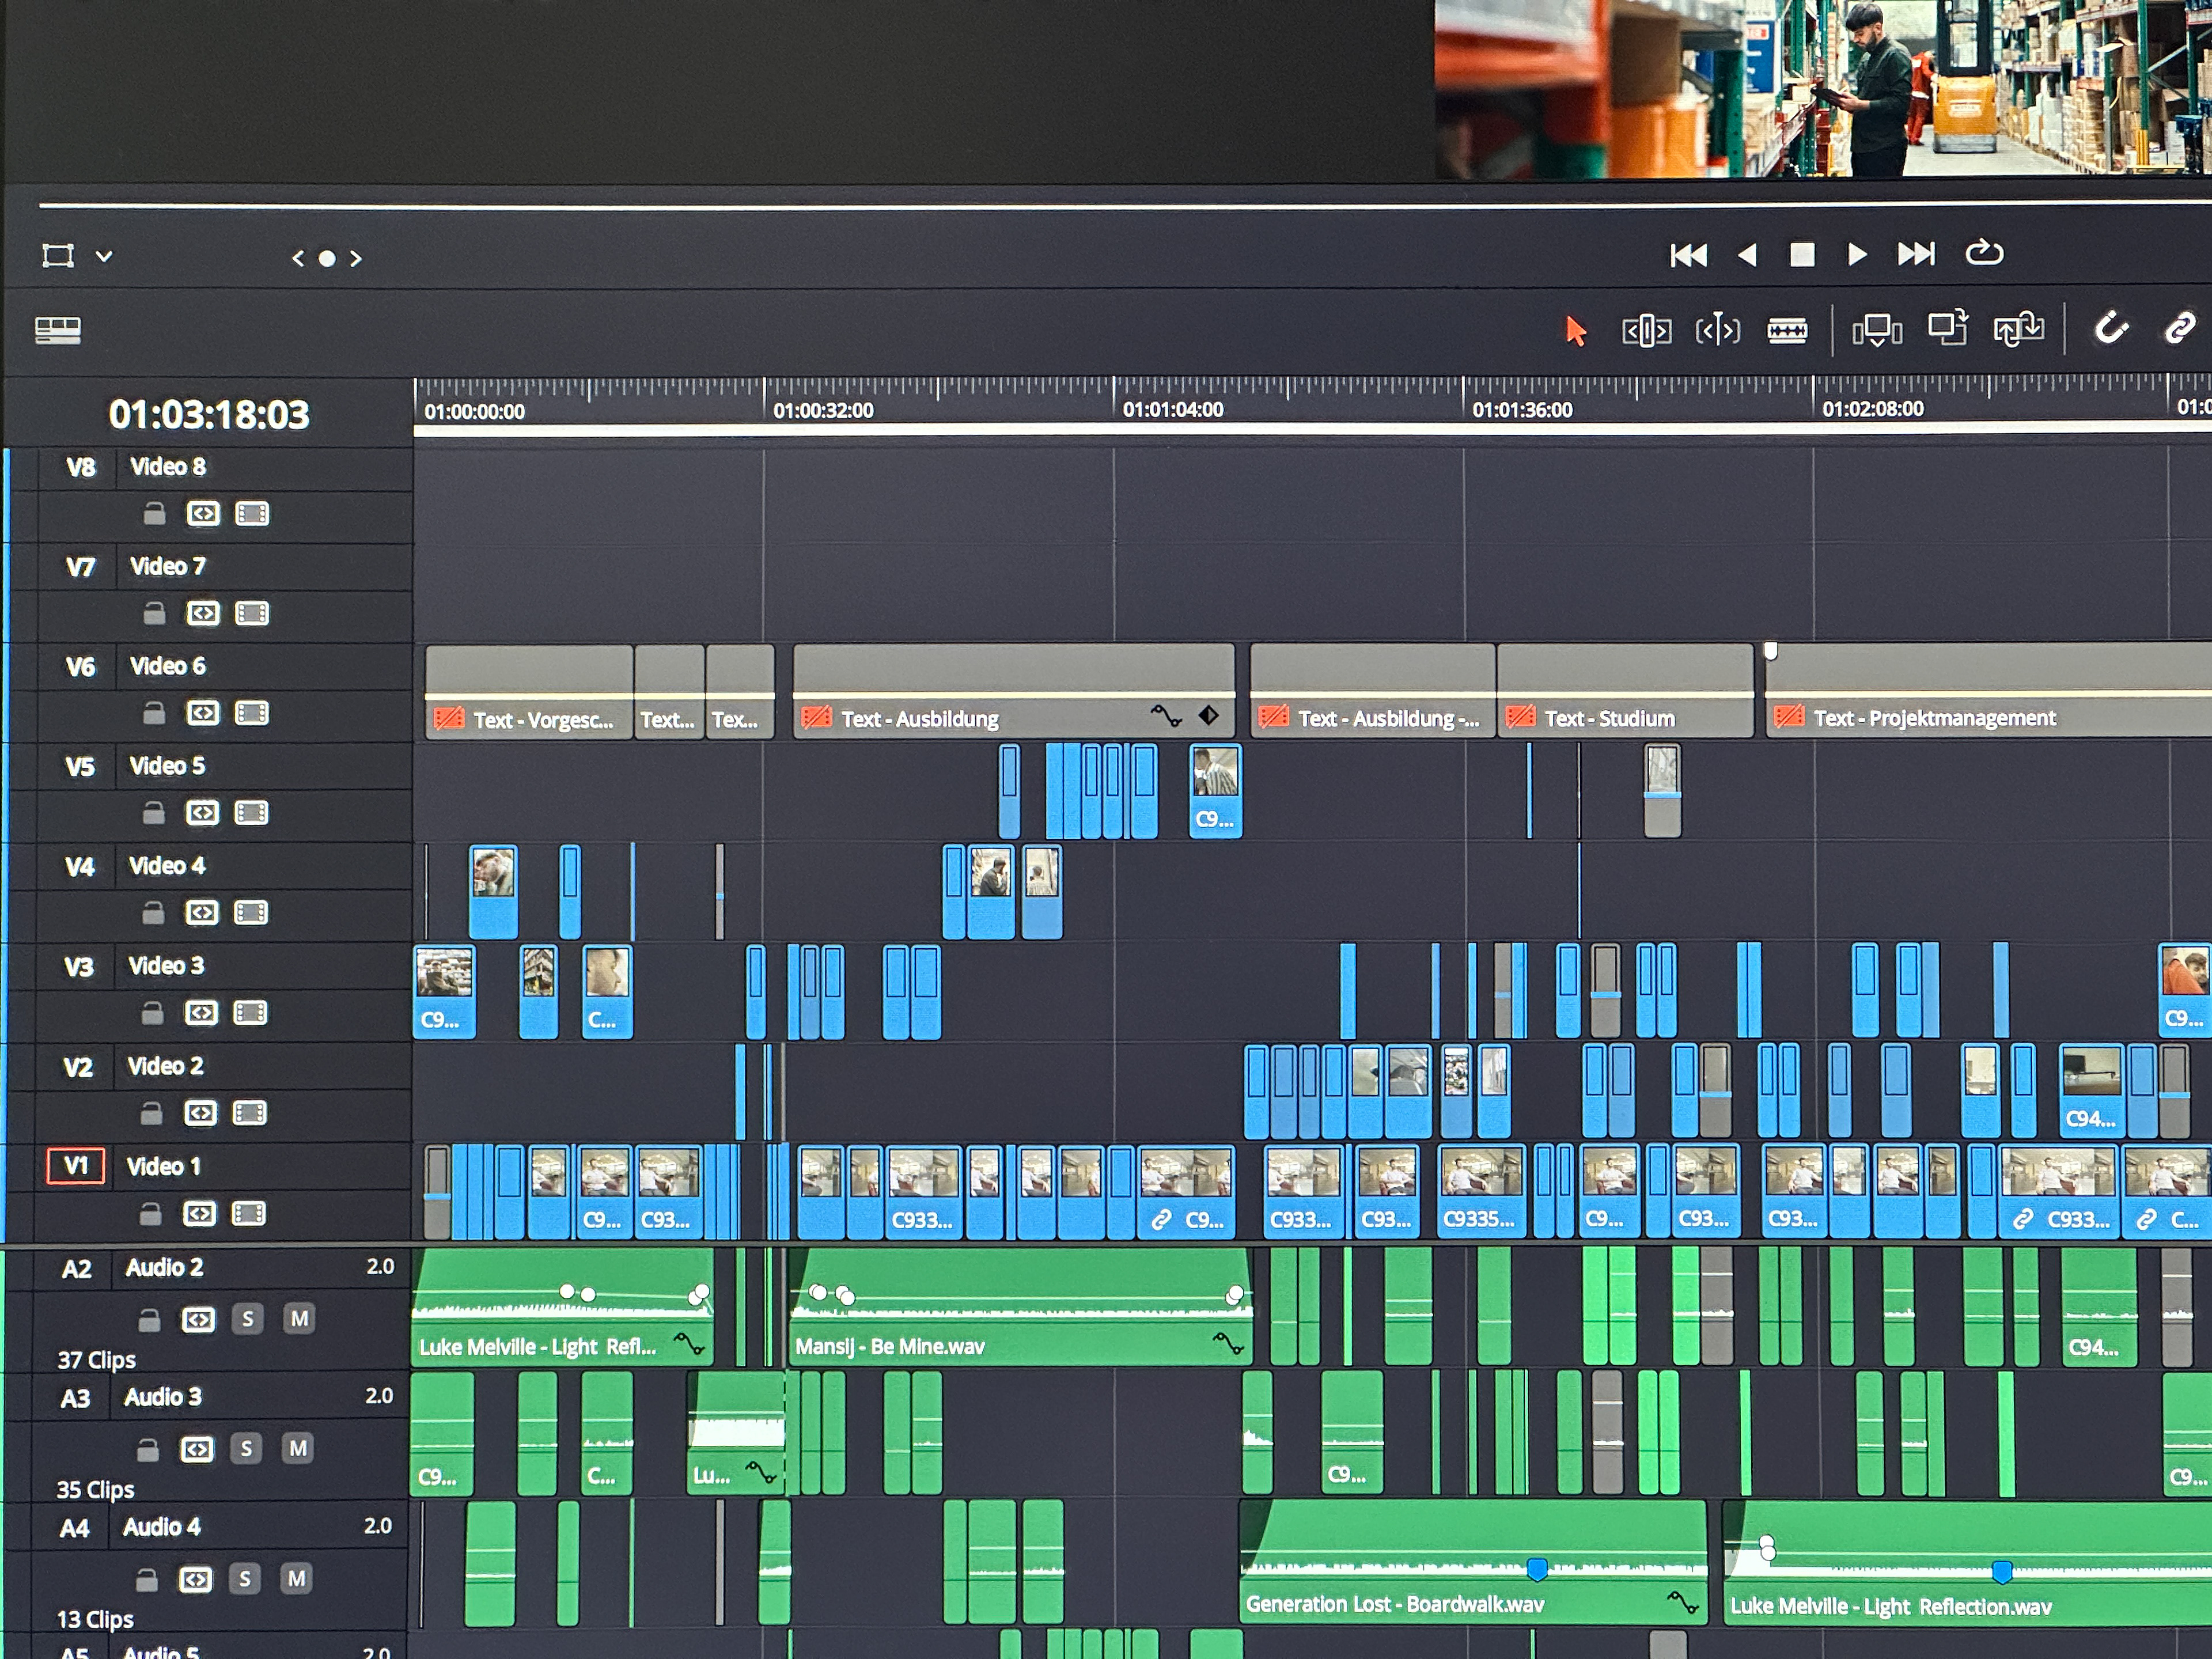
Task: Enable Loop playback button
Action: point(1984,254)
